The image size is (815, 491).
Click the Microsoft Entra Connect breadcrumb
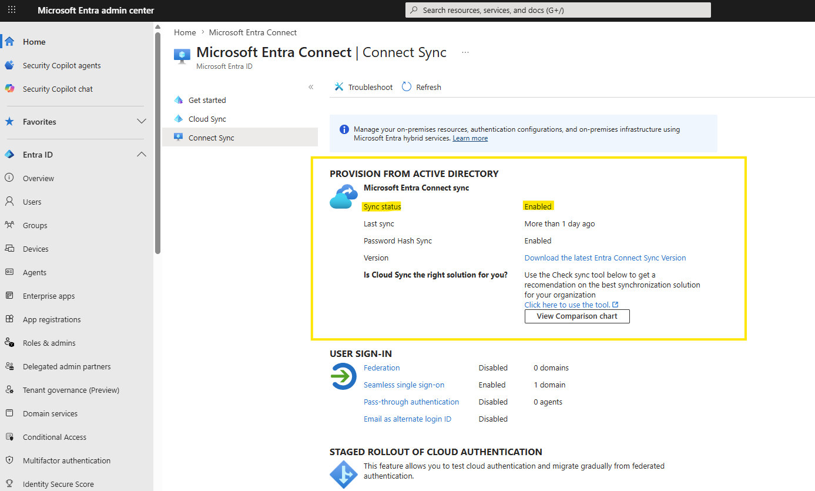click(x=253, y=32)
